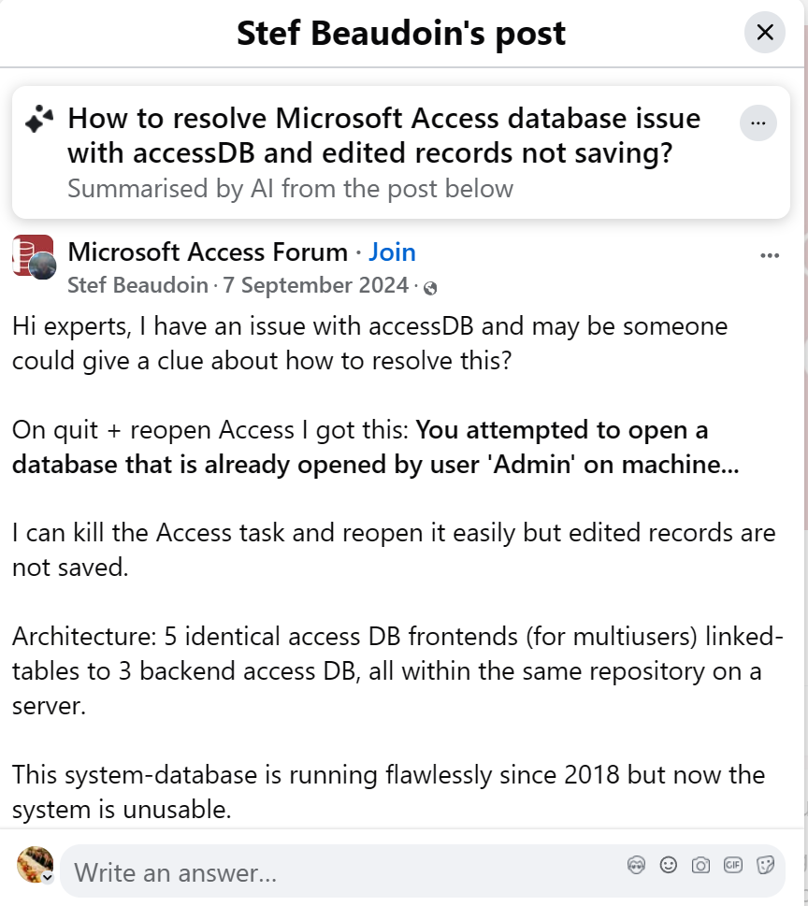Screen dimensions: 808x906
Task: Click the public audience globe icon
Action: coord(430,287)
